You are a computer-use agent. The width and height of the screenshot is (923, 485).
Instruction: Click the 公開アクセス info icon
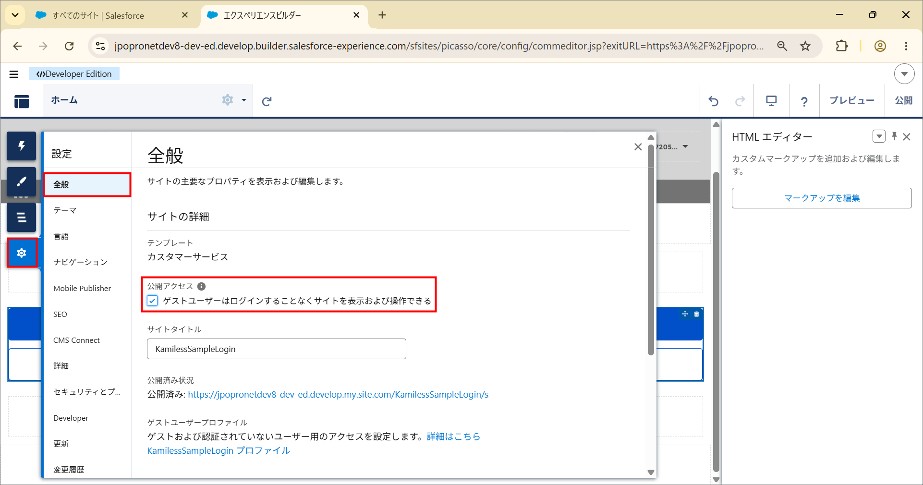(202, 286)
